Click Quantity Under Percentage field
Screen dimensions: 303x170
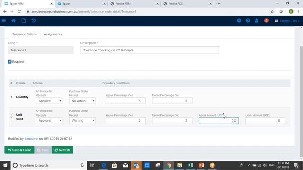point(172,101)
